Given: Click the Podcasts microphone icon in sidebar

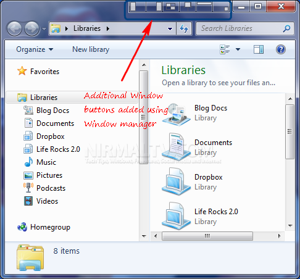Looking at the screenshot, I should click(28, 188).
